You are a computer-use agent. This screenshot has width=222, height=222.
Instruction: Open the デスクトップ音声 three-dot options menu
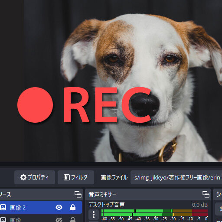pyautogui.click(x=94, y=215)
